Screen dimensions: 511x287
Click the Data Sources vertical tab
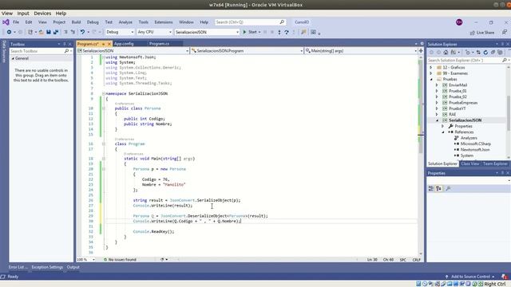4,51
